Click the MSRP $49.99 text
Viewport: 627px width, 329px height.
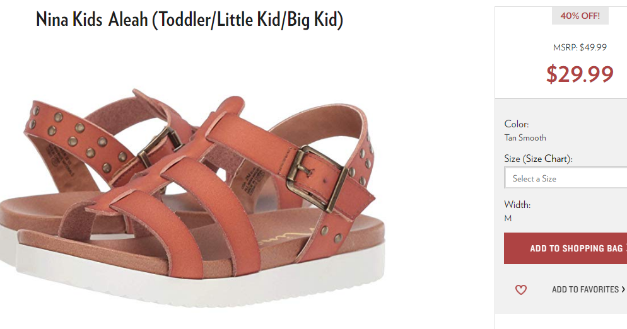click(x=580, y=47)
